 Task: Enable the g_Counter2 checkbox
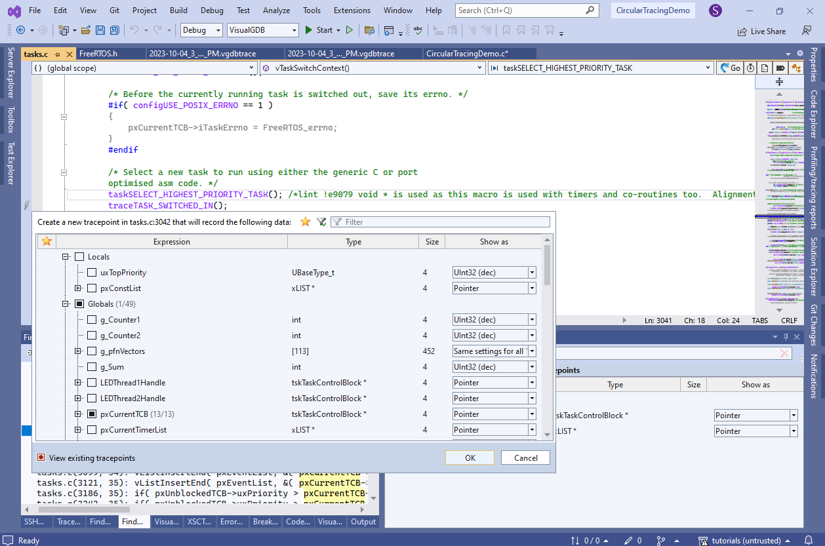pyautogui.click(x=92, y=336)
